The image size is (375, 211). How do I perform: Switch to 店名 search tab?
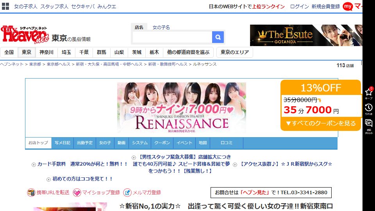pos(139,27)
